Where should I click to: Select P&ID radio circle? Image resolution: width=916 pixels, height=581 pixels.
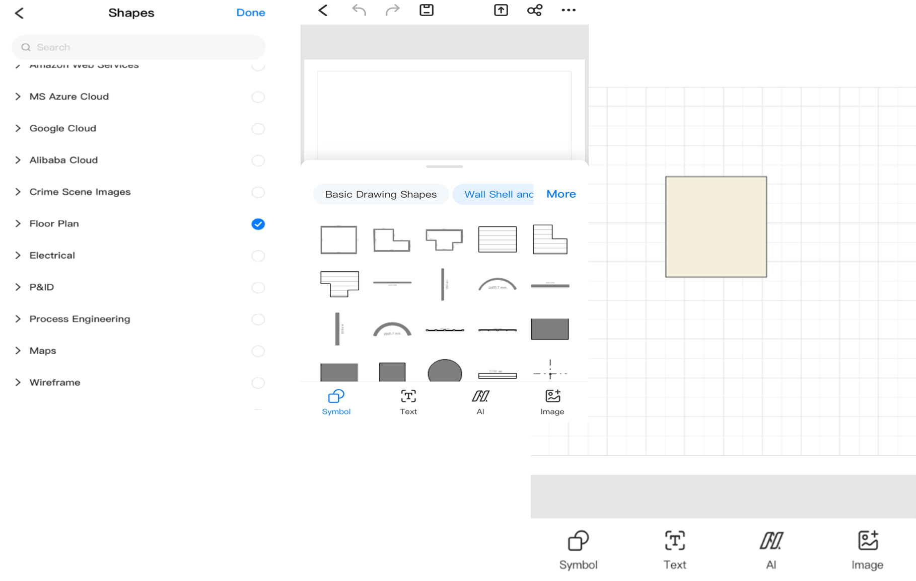[258, 287]
